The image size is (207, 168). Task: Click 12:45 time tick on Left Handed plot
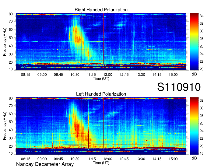point(124,159)
